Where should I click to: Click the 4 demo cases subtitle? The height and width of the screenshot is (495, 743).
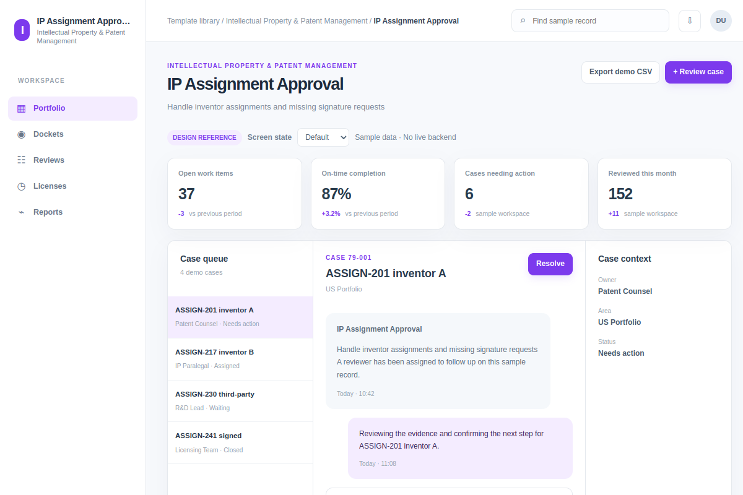coord(201,273)
